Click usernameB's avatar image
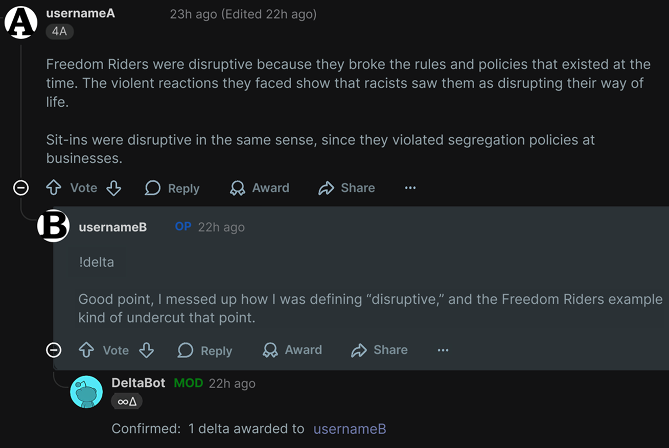The height and width of the screenshot is (448, 669). (x=54, y=226)
